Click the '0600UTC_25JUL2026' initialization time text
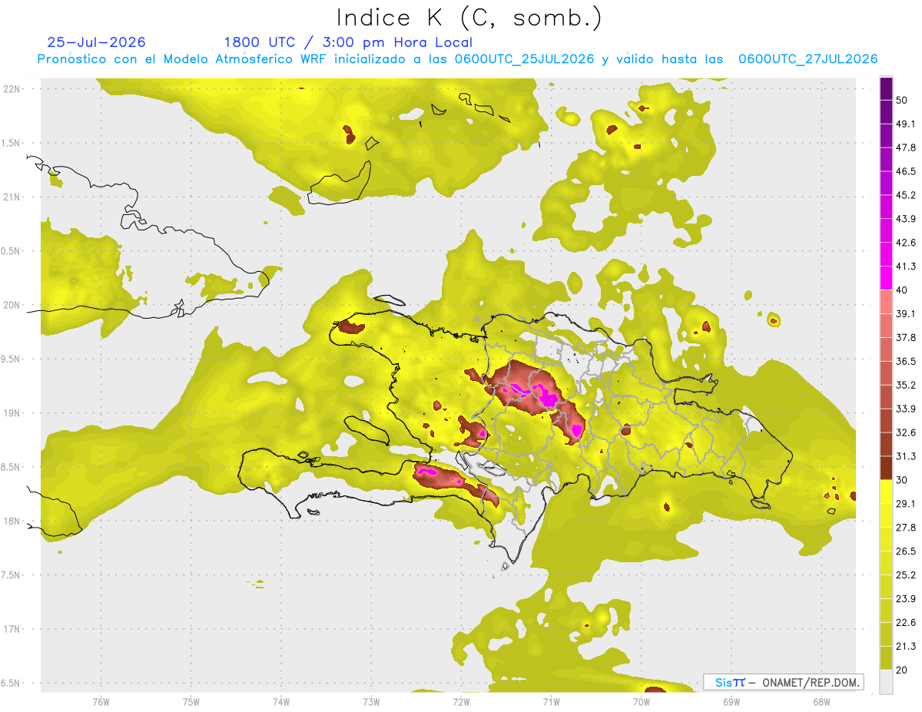Viewport: 922px width, 712px height. pyautogui.click(x=524, y=59)
